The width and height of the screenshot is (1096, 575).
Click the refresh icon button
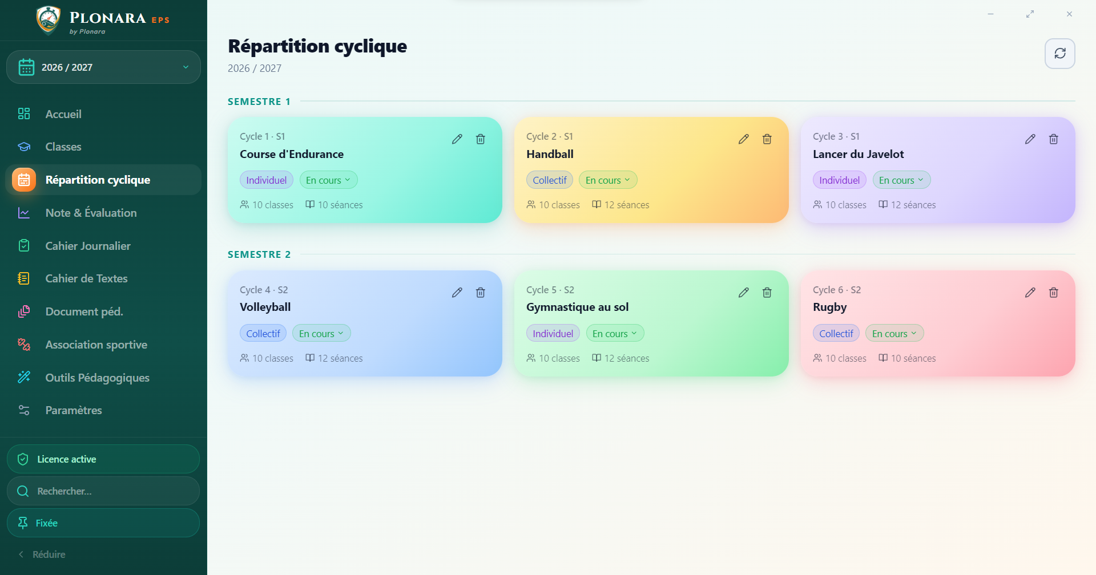click(x=1060, y=54)
